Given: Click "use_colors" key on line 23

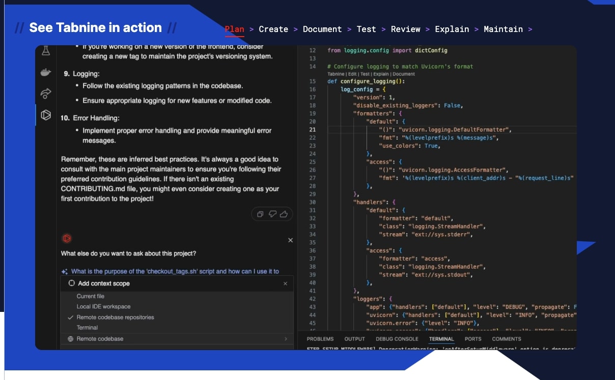Looking at the screenshot, I should coord(400,146).
